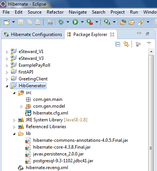This screenshot has width=157, height=171.
Task: Expand the eSteward_V3 project
Action: pyautogui.click(x=7, y=59)
